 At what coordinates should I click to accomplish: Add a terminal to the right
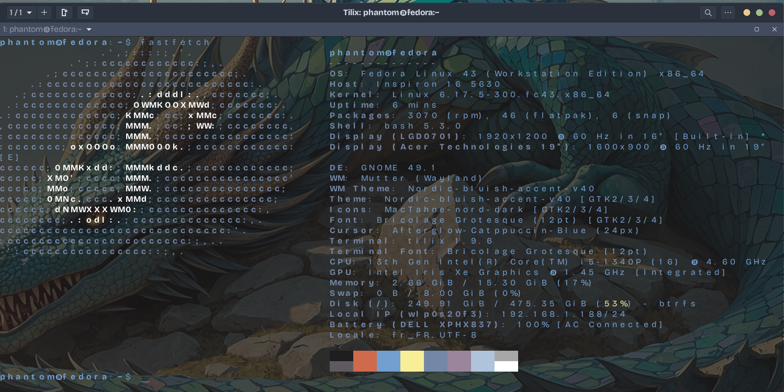click(x=64, y=13)
